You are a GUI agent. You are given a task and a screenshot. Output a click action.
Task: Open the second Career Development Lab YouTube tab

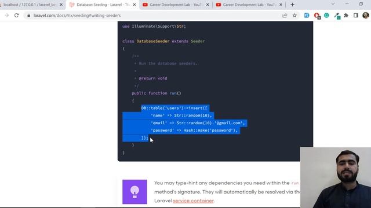pos(249,5)
